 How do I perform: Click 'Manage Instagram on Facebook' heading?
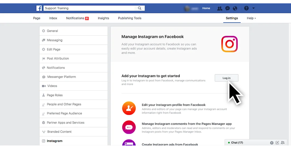[x=152, y=37]
